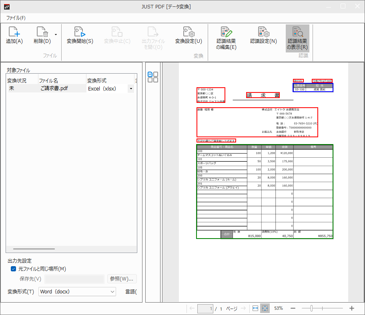365x315 pixels.
Task: Open the Excel (xlsx) format dropdown in file row
Action: coord(131,89)
